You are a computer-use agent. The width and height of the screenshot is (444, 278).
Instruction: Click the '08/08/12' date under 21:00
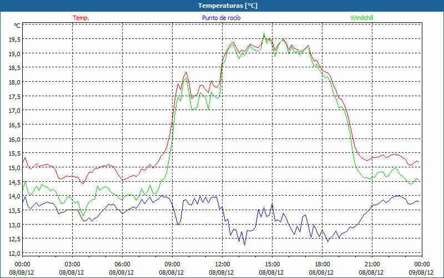coord(372,272)
